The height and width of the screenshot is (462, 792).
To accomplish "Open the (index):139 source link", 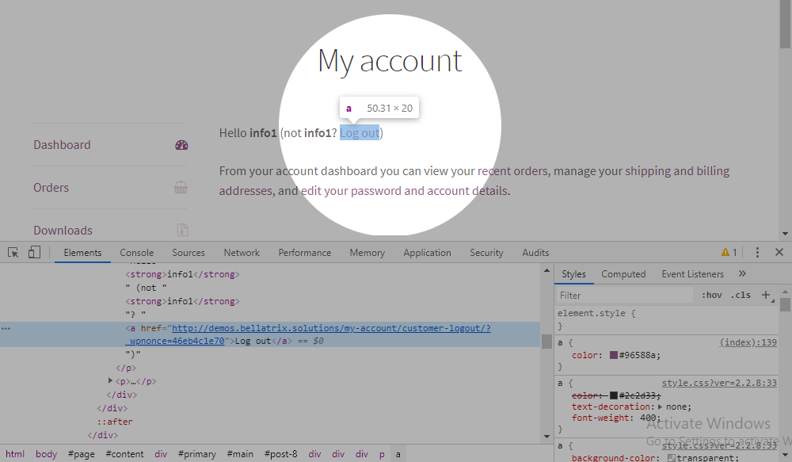I will 748,342.
